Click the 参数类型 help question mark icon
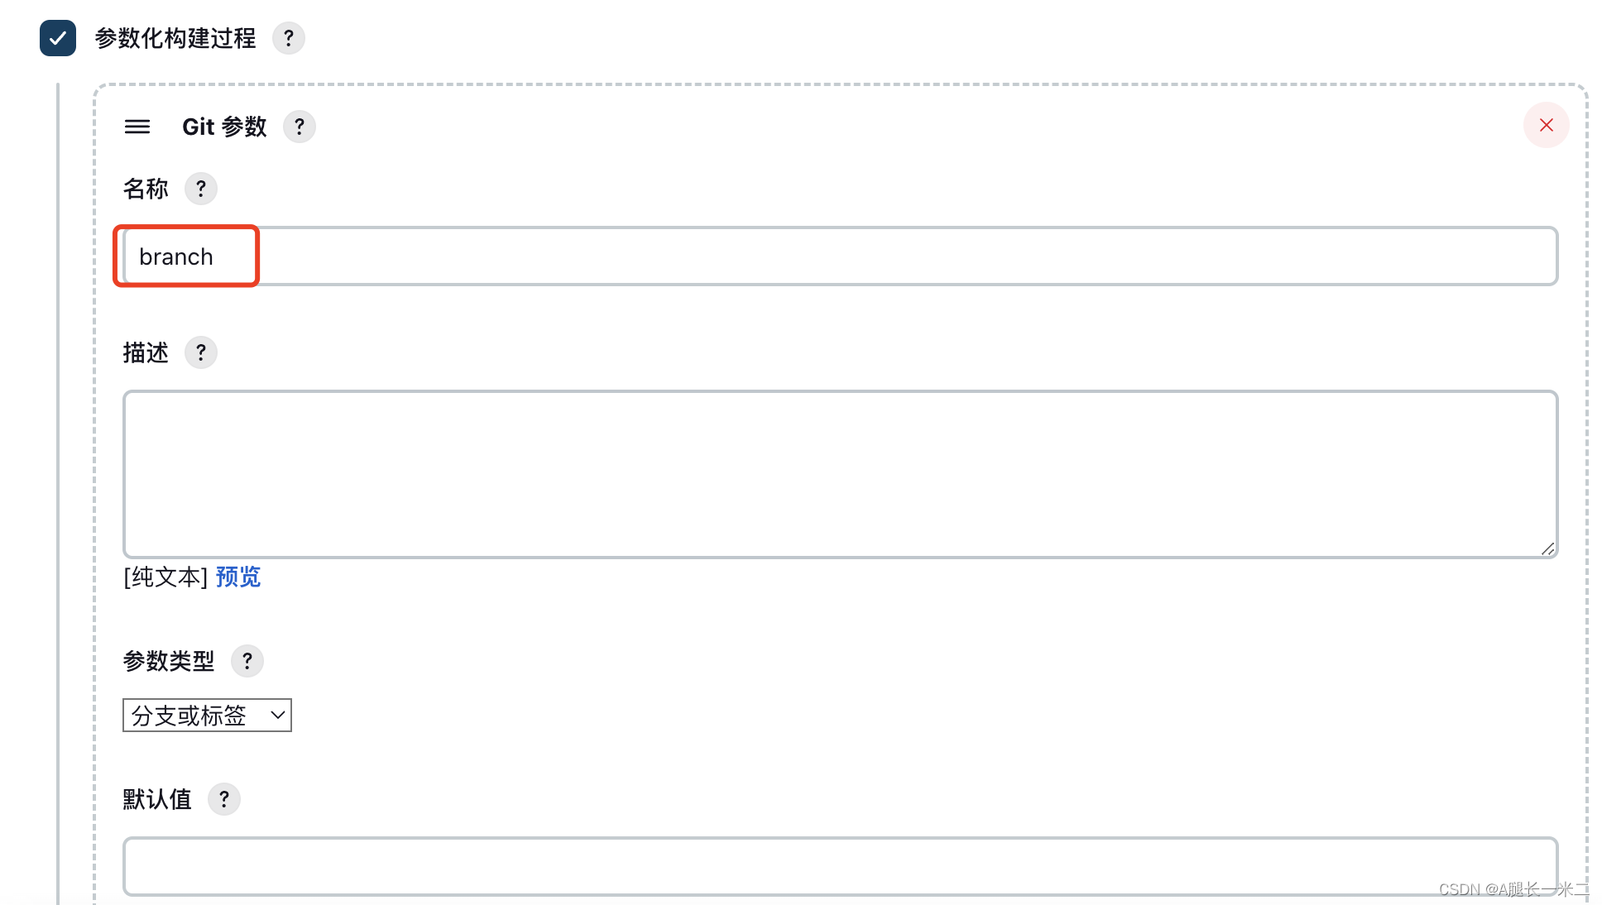Image resolution: width=1602 pixels, height=905 pixels. point(247,660)
